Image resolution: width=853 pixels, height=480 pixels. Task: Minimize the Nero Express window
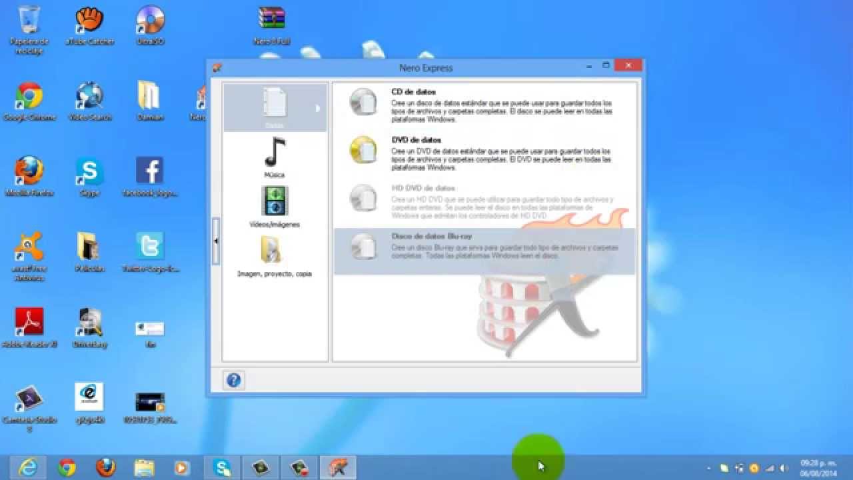click(590, 65)
